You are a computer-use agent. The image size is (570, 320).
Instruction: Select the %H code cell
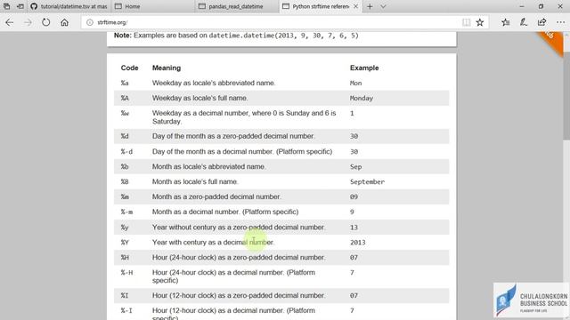coord(125,258)
